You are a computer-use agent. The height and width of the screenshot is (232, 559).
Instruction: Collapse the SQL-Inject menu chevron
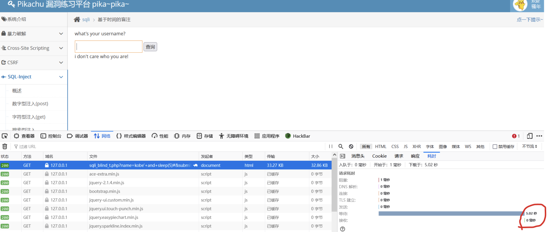click(61, 77)
